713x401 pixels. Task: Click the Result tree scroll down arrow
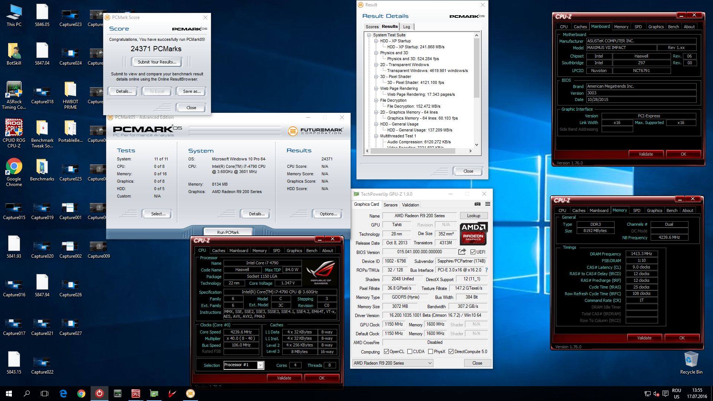476,145
